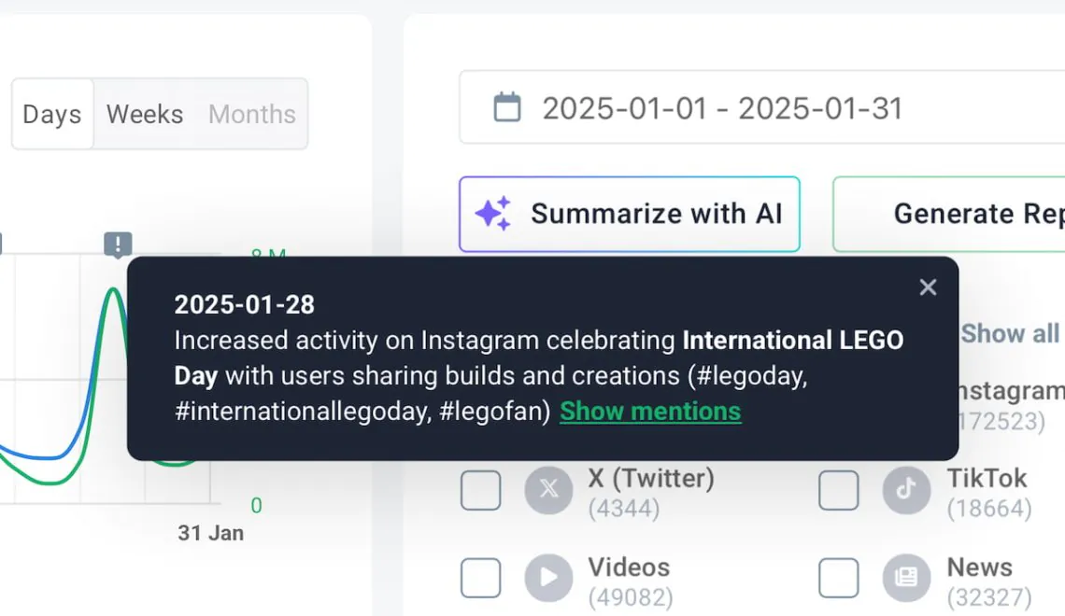Select the Months chart view
This screenshot has width=1065, height=616.
pyautogui.click(x=252, y=114)
